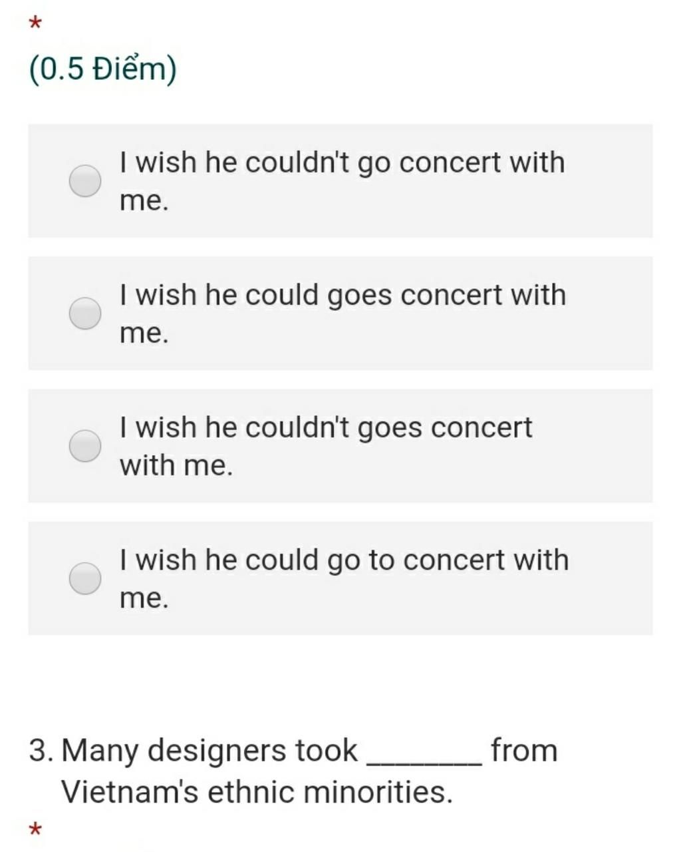The height and width of the screenshot is (852, 681).
Task: Click the "Many designers took" question text
Action: click(209, 750)
